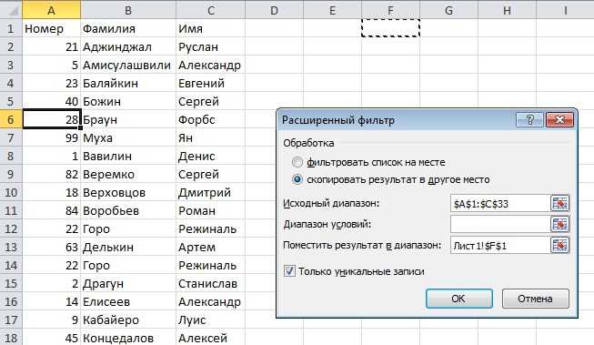Screen dimensions: 594x345
Task: Select column A header
Action: [51, 10]
